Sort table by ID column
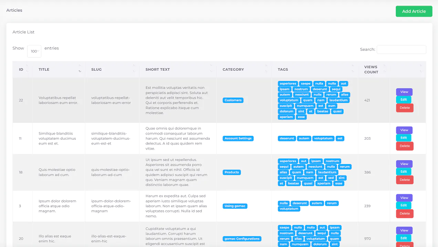The image size is (438, 247). click(x=21, y=69)
